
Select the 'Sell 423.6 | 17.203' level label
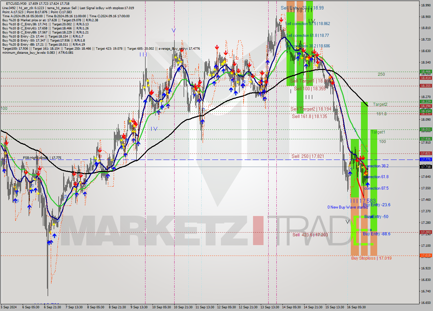(310, 235)
